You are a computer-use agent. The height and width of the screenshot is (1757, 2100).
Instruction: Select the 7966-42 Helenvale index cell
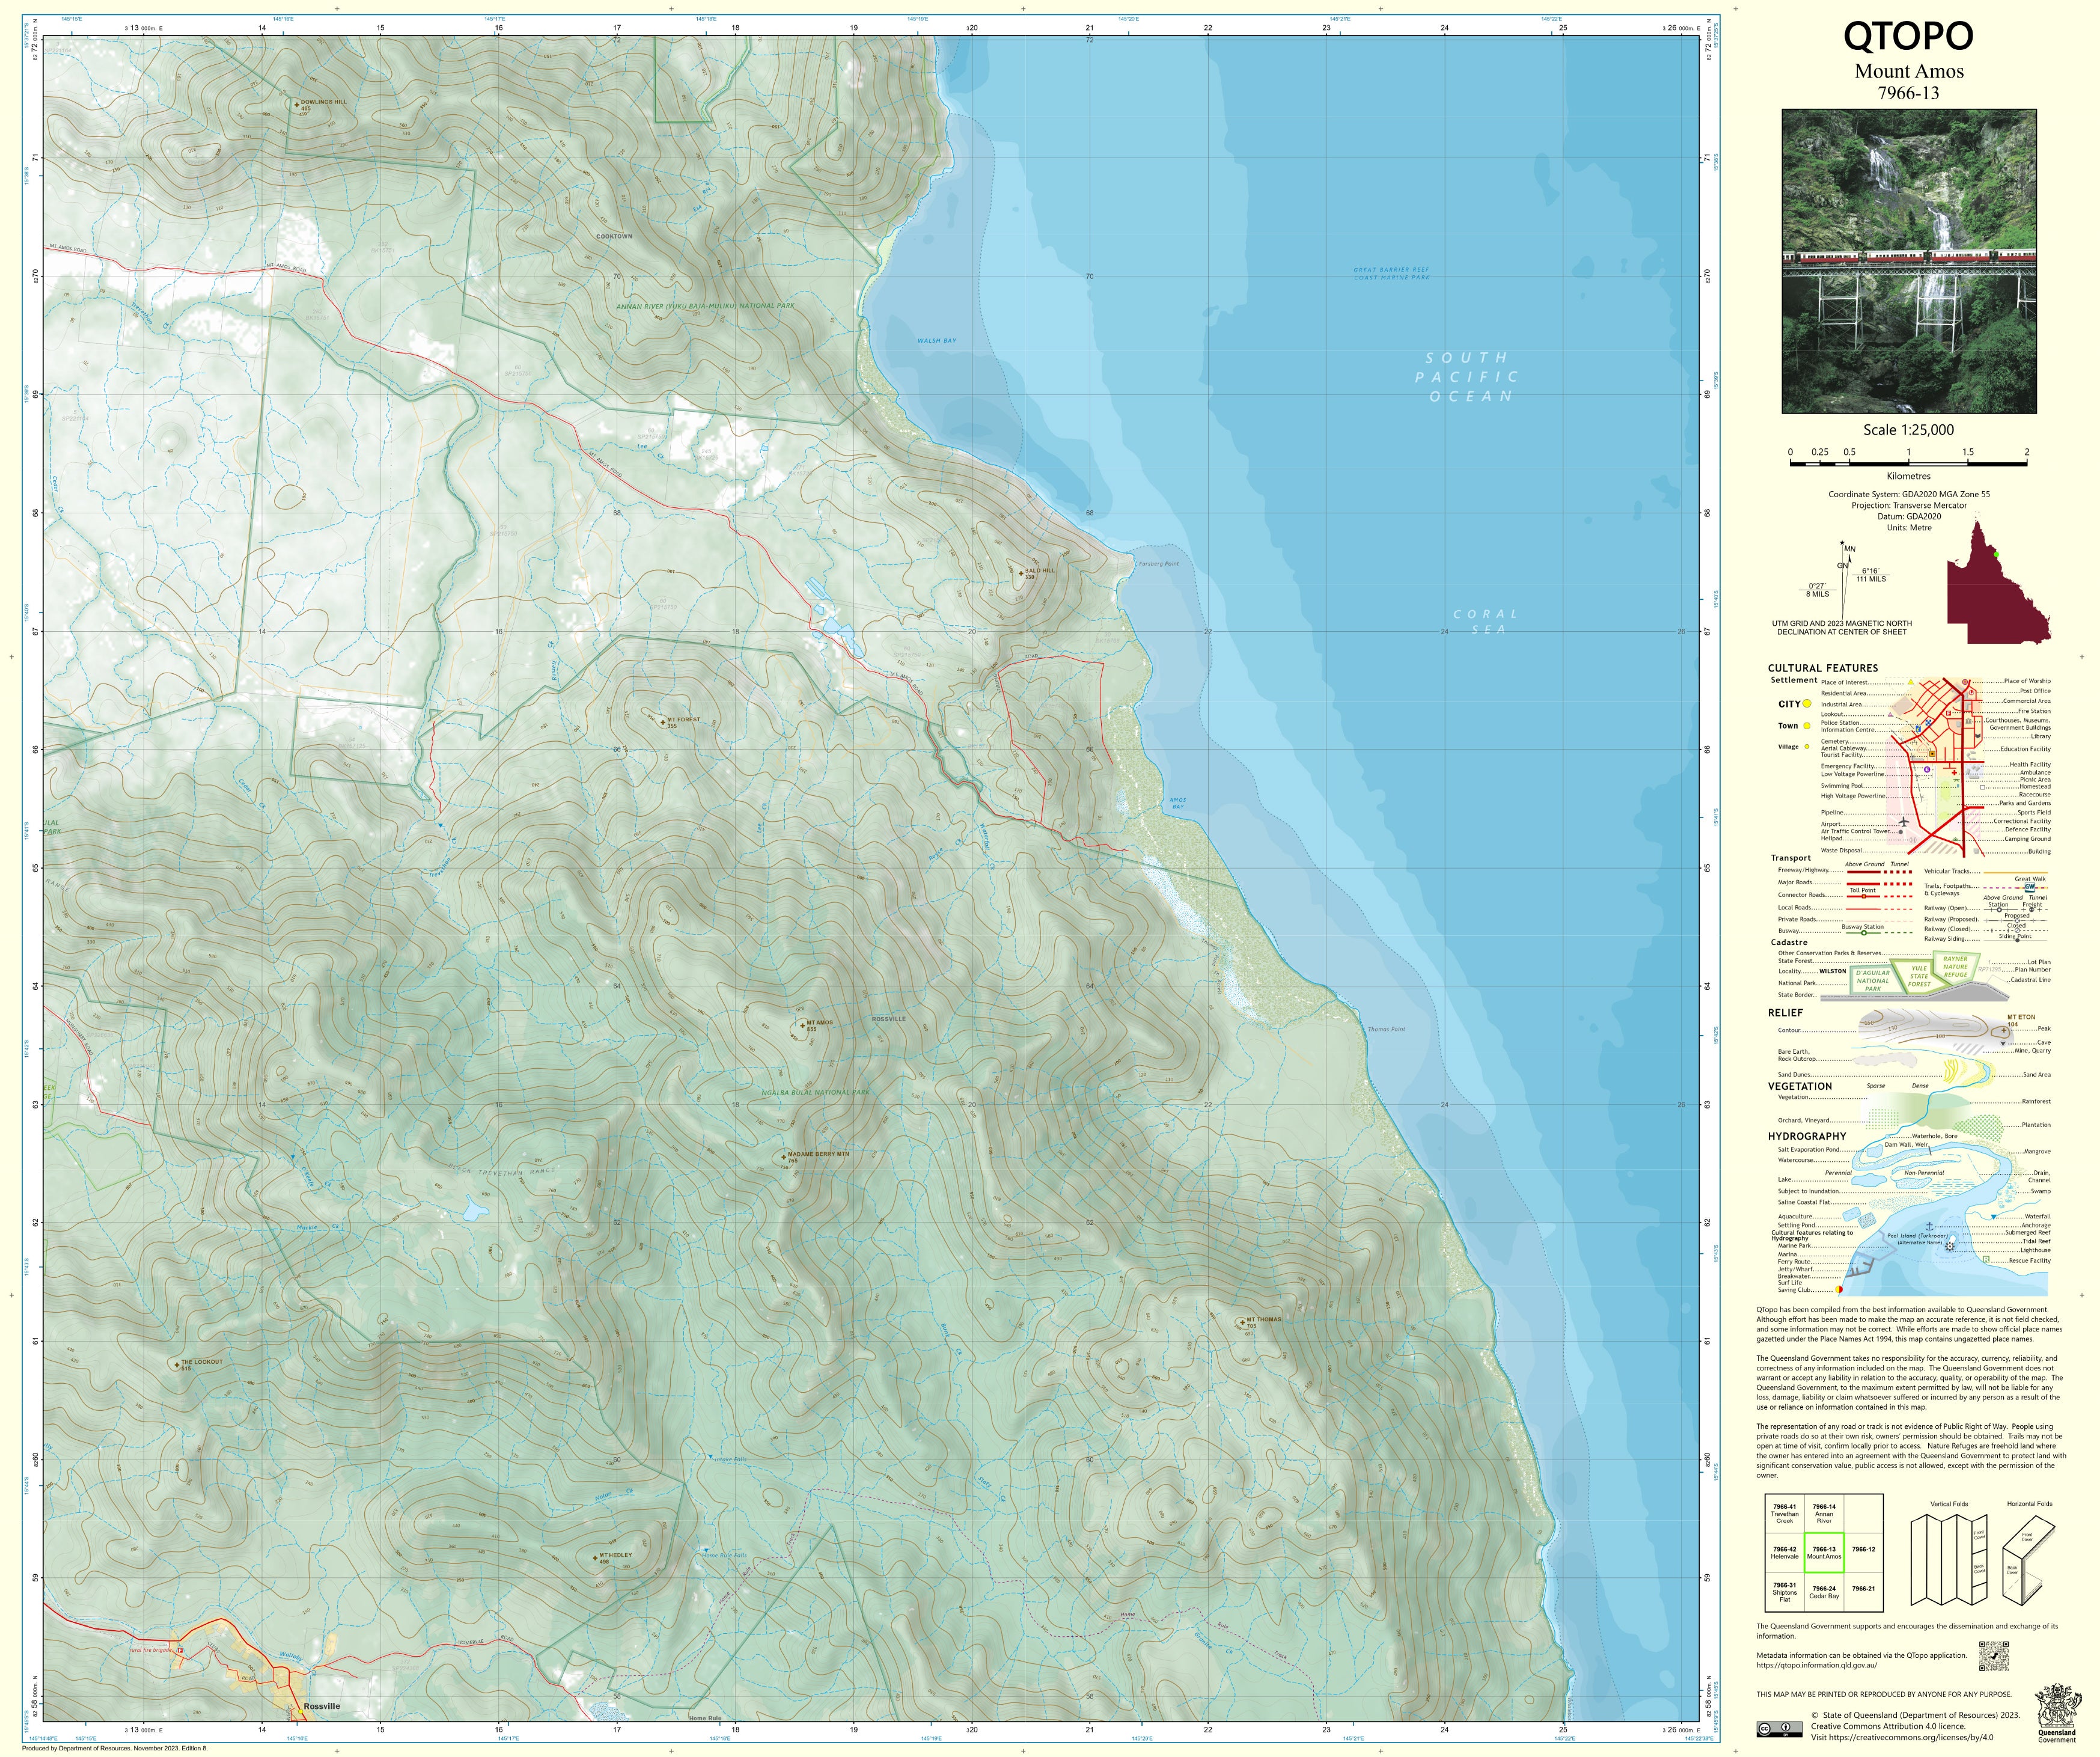1784,1552
